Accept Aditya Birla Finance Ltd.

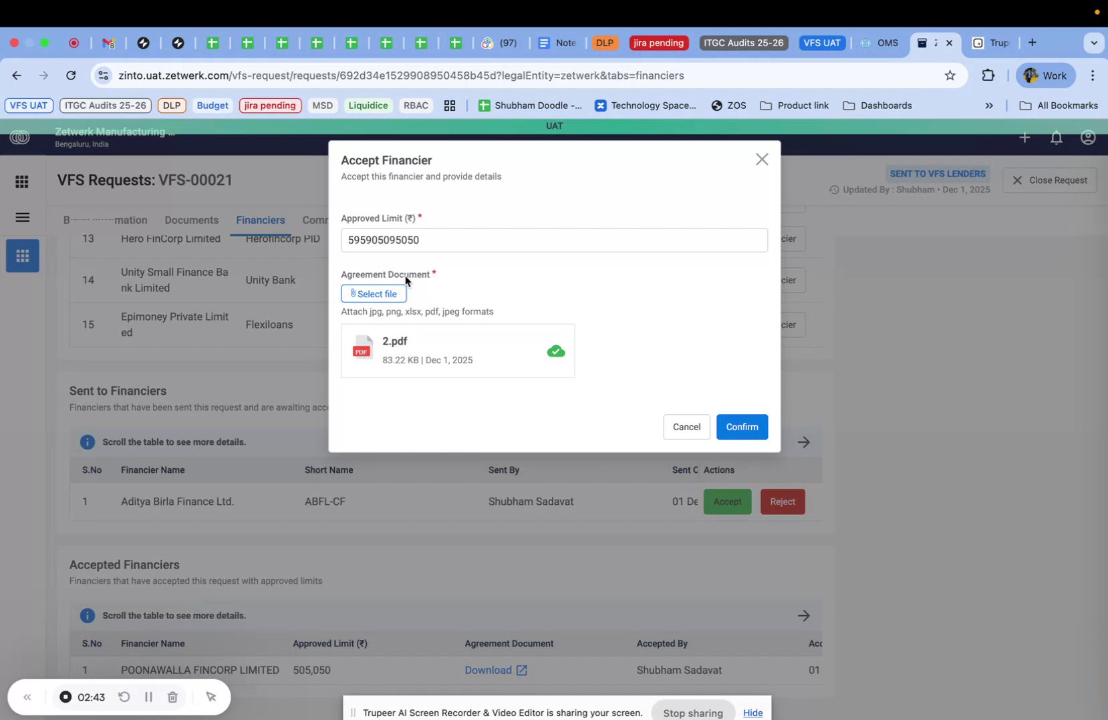pyautogui.click(x=727, y=501)
